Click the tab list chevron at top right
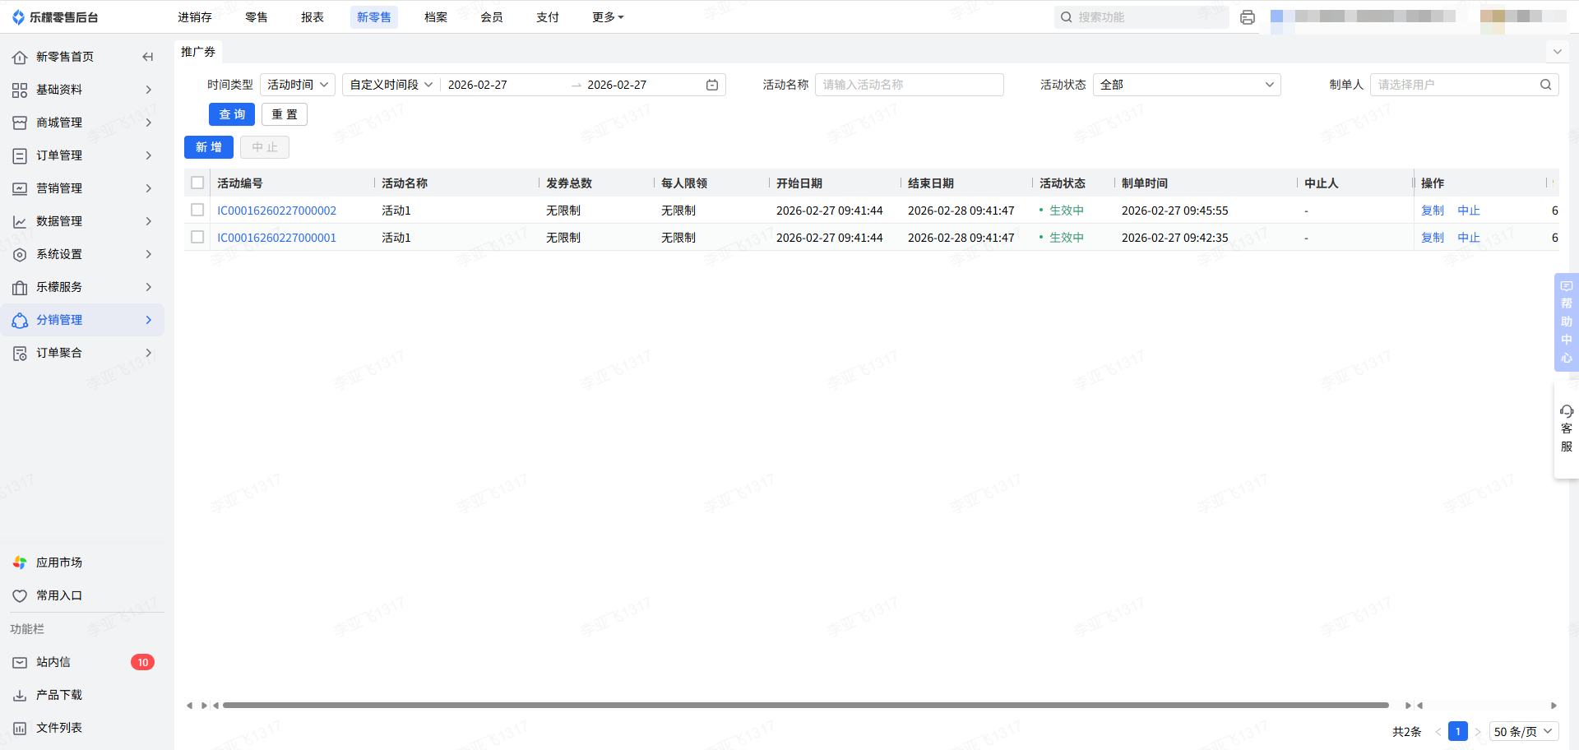1579x750 pixels. 1557,52
